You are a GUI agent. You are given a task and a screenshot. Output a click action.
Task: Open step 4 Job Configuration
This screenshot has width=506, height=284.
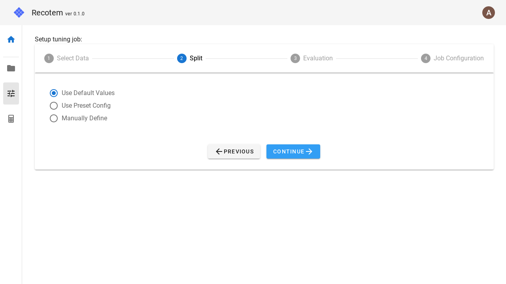[x=453, y=58]
